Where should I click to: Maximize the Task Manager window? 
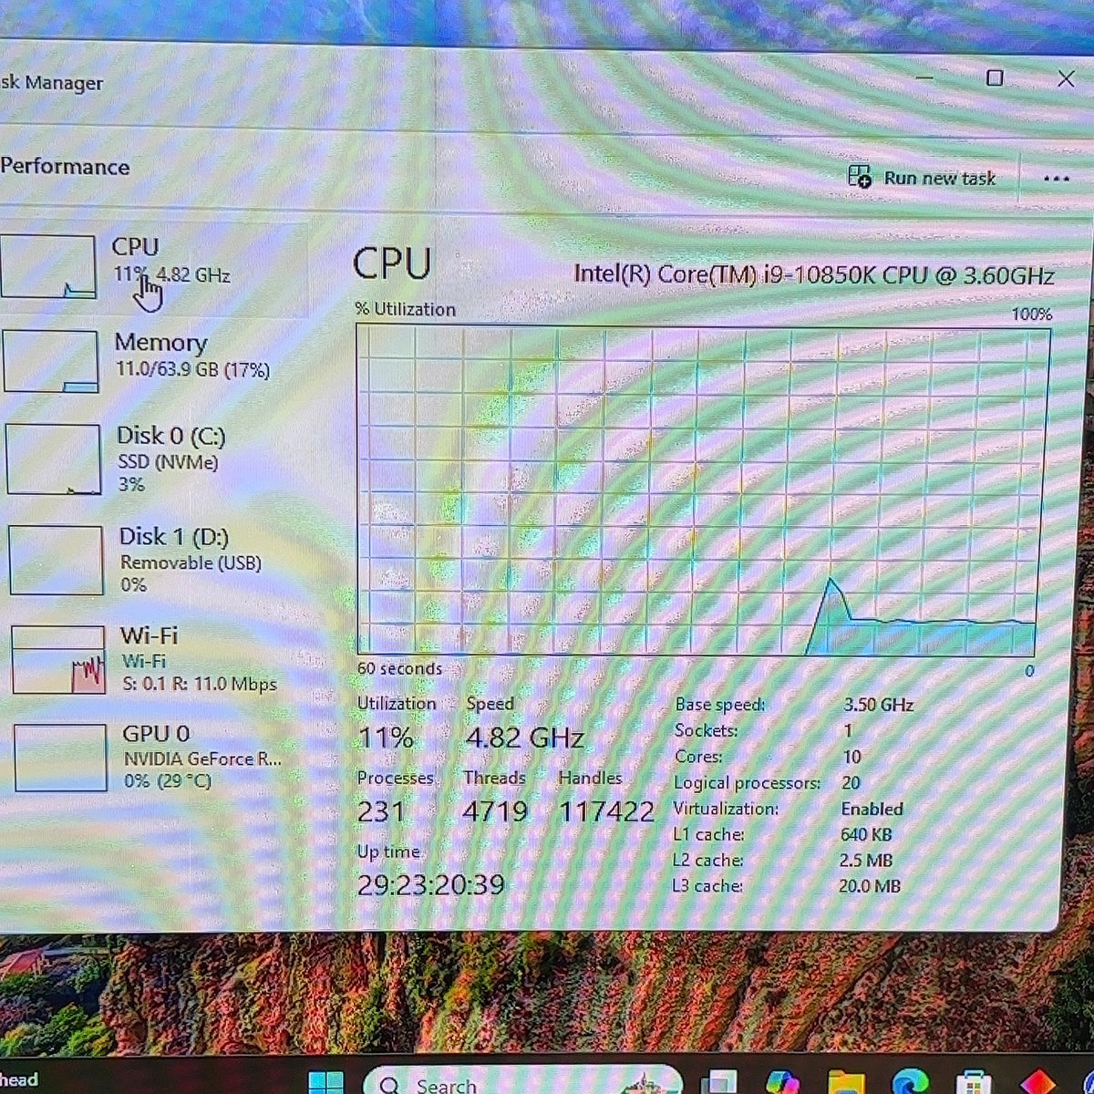click(995, 78)
